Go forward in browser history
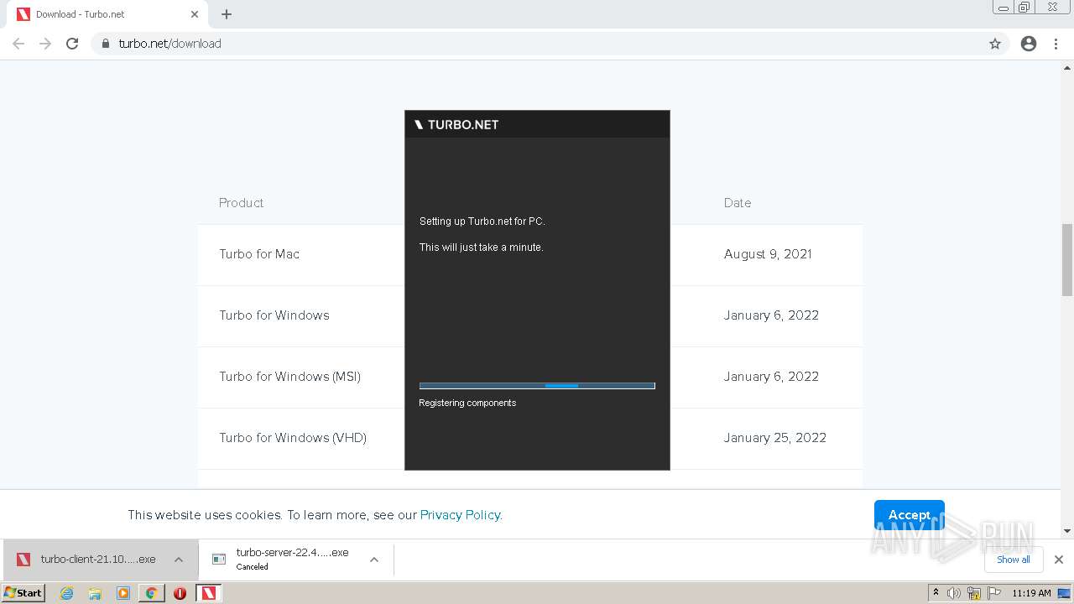 pyautogui.click(x=45, y=44)
